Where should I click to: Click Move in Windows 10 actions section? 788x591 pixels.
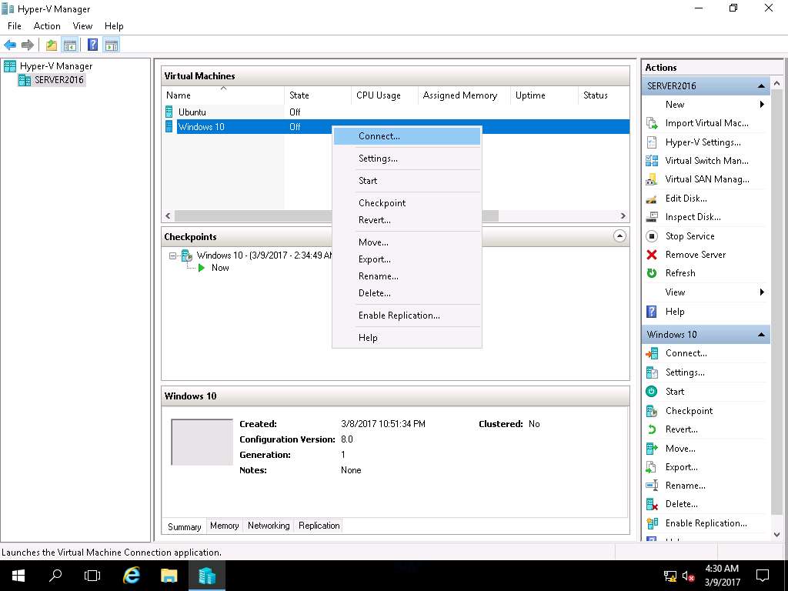pos(680,449)
